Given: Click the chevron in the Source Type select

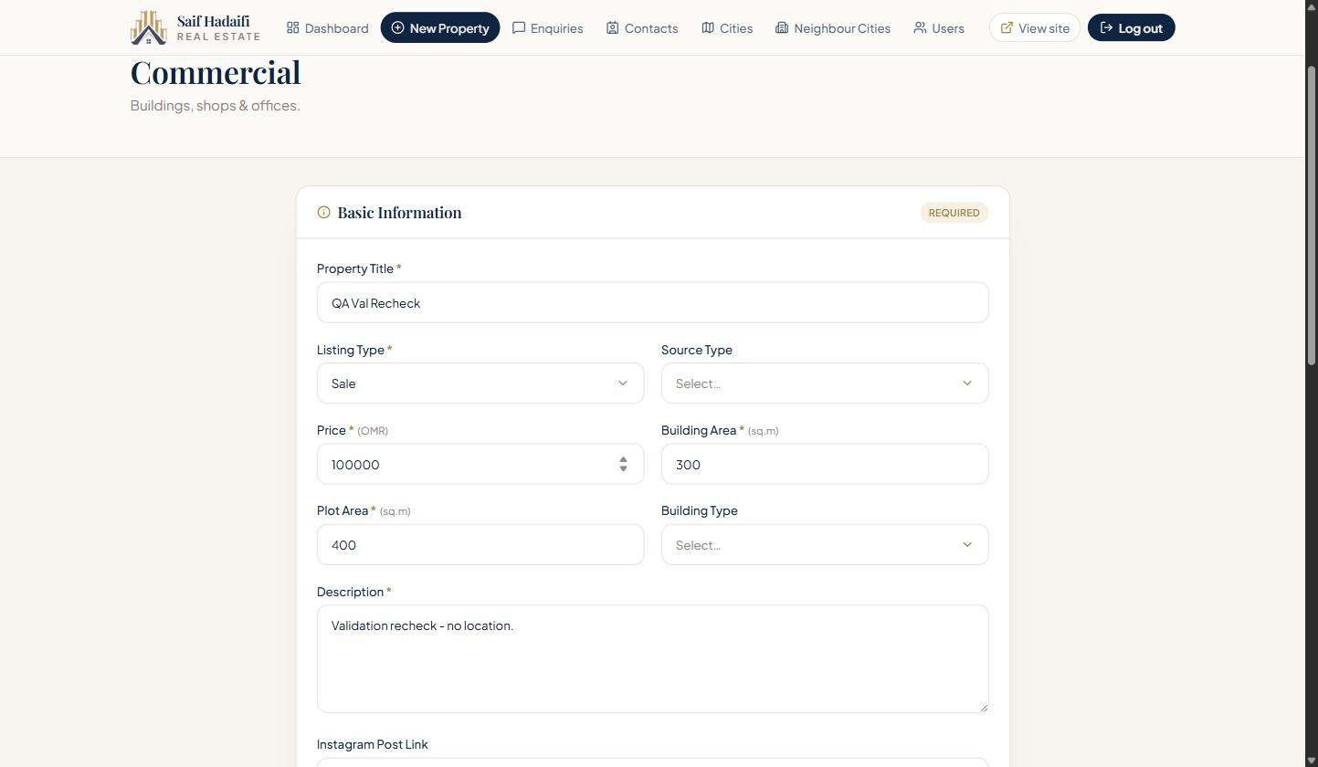Looking at the screenshot, I should point(967,383).
